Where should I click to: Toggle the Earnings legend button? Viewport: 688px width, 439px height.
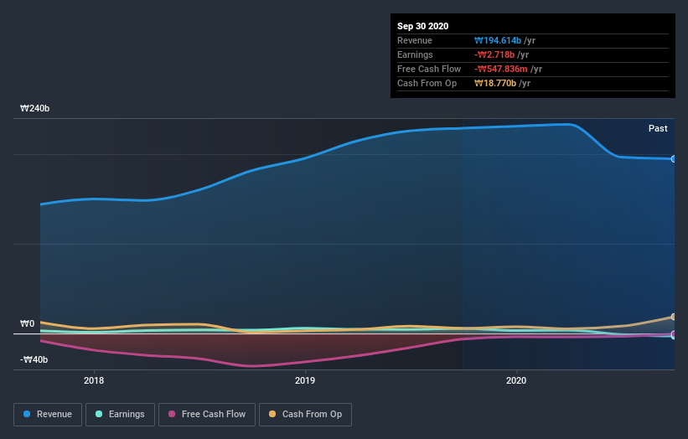pyautogui.click(x=120, y=415)
